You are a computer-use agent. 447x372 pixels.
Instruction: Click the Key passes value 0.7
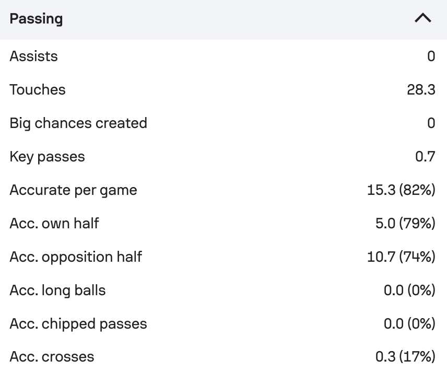click(x=425, y=157)
